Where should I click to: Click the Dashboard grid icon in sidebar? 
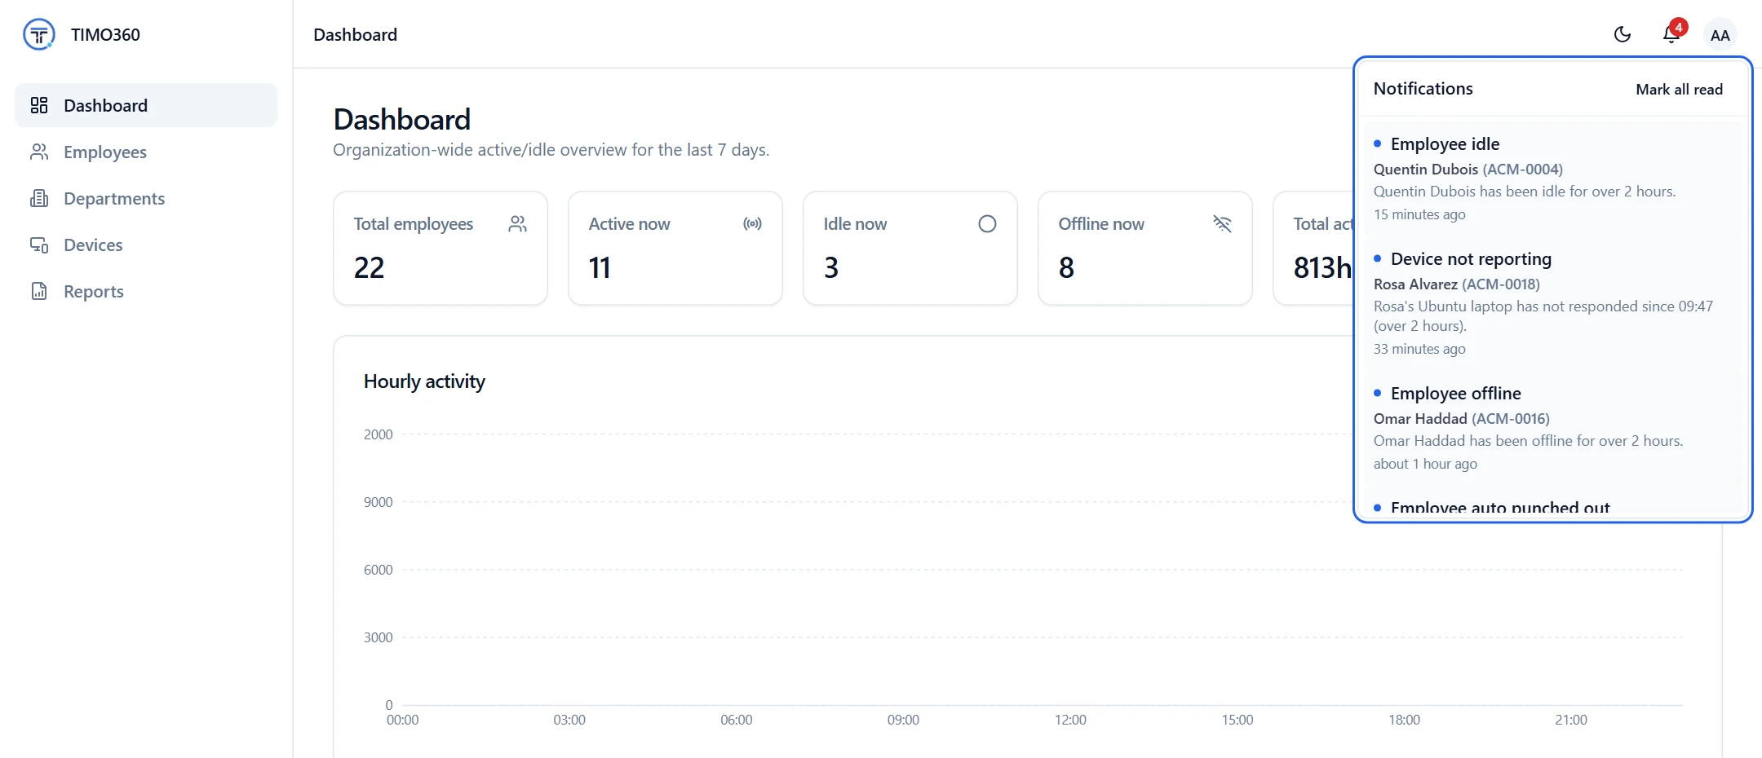click(39, 105)
